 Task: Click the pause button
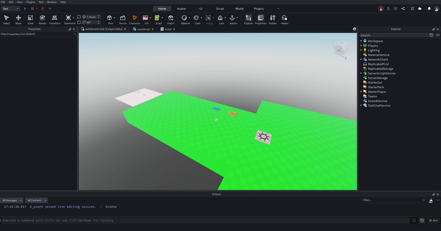[x=32, y=8]
